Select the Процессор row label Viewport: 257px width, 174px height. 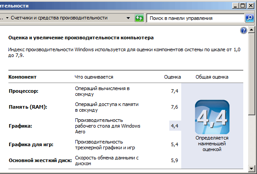(x=23, y=91)
